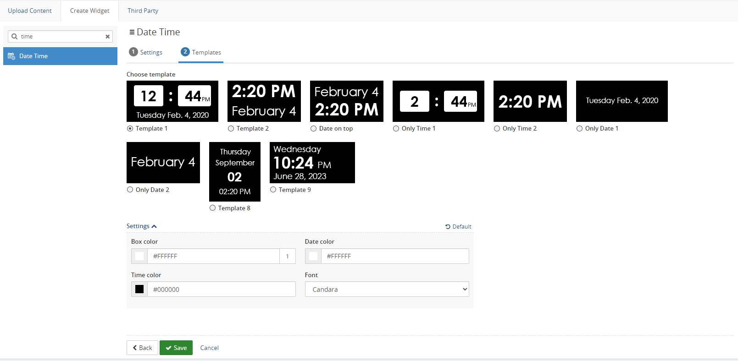This screenshot has width=738, height=361.
Task: Collapse the Settings section chevron
Action: pos(154,226)
